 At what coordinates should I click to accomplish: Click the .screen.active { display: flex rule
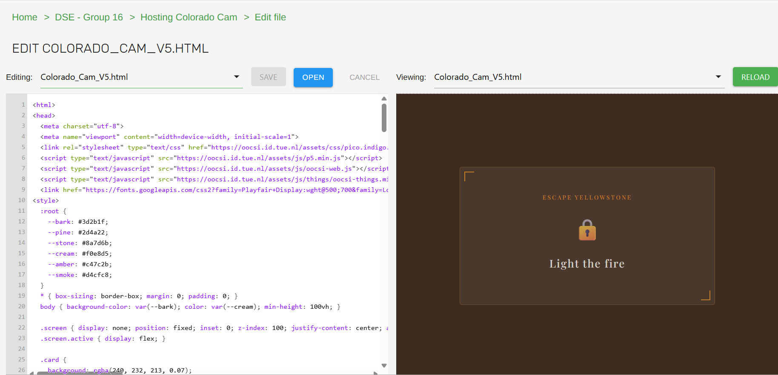[103, 338]
